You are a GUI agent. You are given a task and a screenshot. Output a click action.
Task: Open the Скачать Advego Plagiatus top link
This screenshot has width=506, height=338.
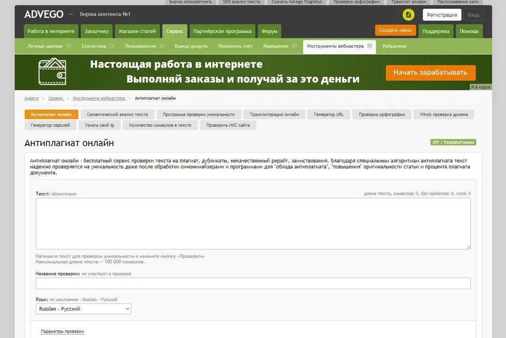tap(297, 2)
